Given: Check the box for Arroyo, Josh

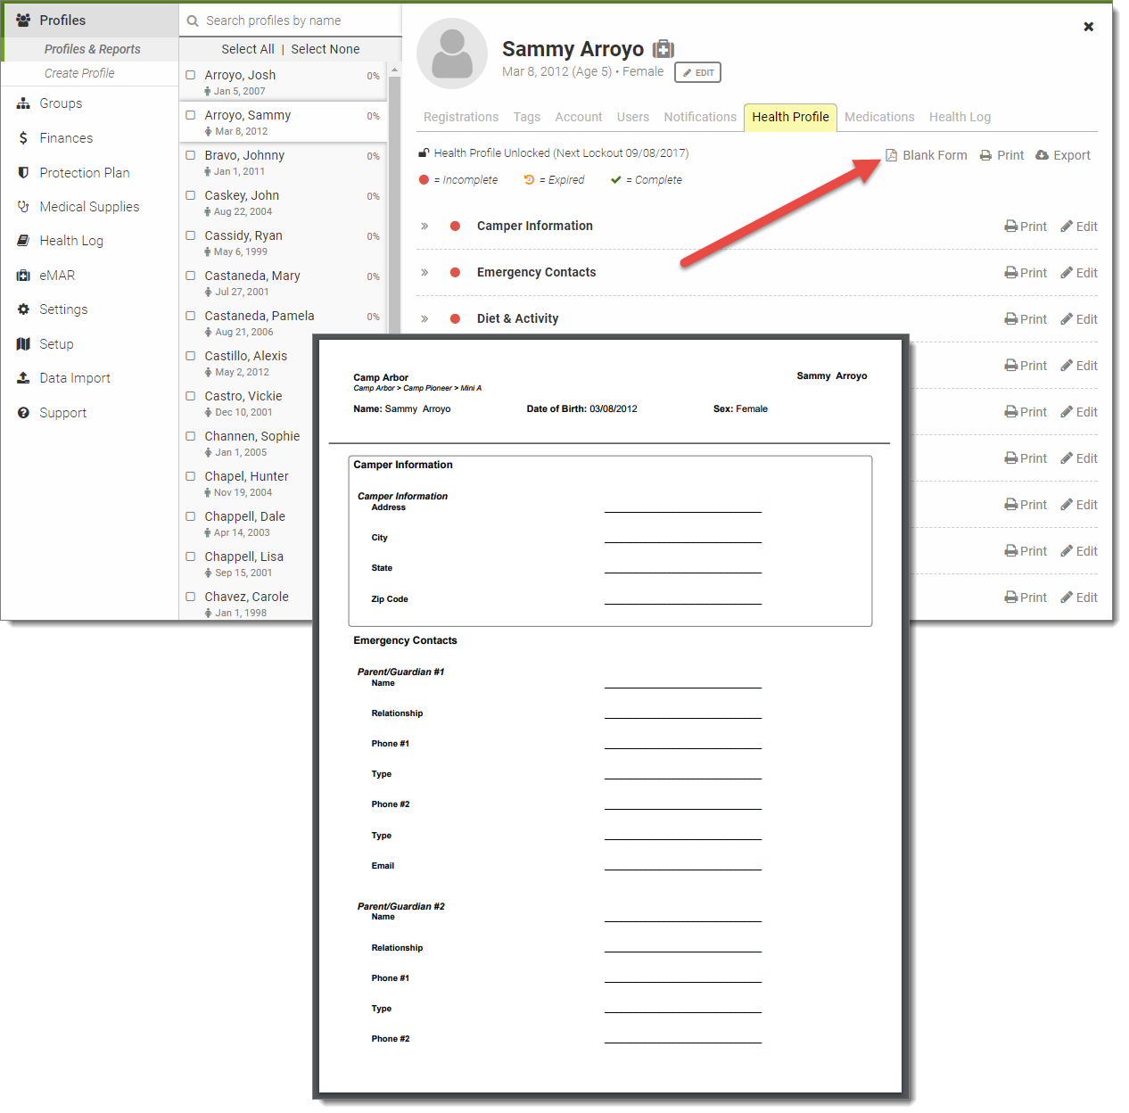Looking at the screenshot, I should tap(191, 75).
